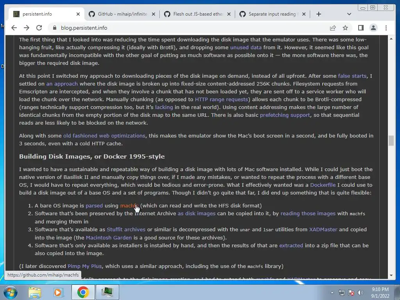400x300 pixels.
Task: Open Windows Explorer from taskbar
Action: (x=35, y=292)
